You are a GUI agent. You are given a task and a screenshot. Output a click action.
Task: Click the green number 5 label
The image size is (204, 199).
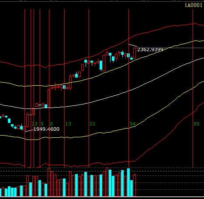tap(42, 124)
